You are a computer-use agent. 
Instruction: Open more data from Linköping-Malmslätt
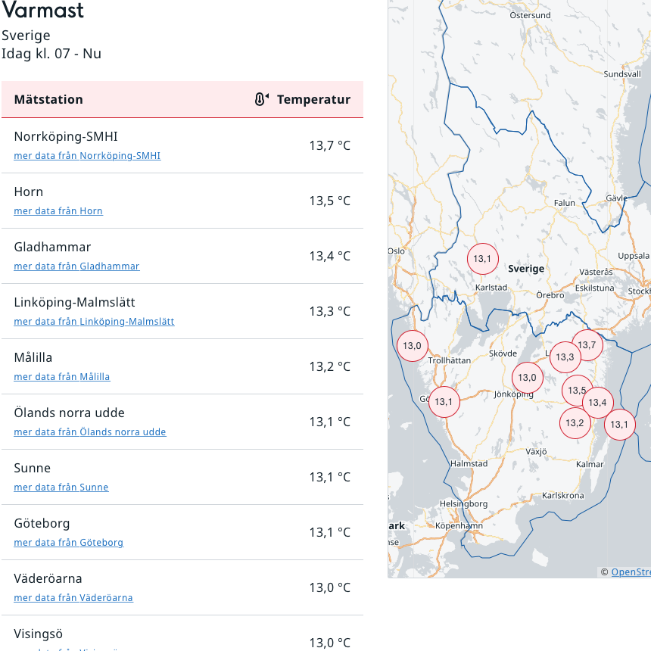pos(94,322)
